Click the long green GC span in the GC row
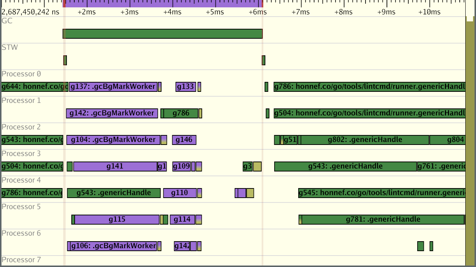This screenshot has height=267, width=476. click(163, 33)
